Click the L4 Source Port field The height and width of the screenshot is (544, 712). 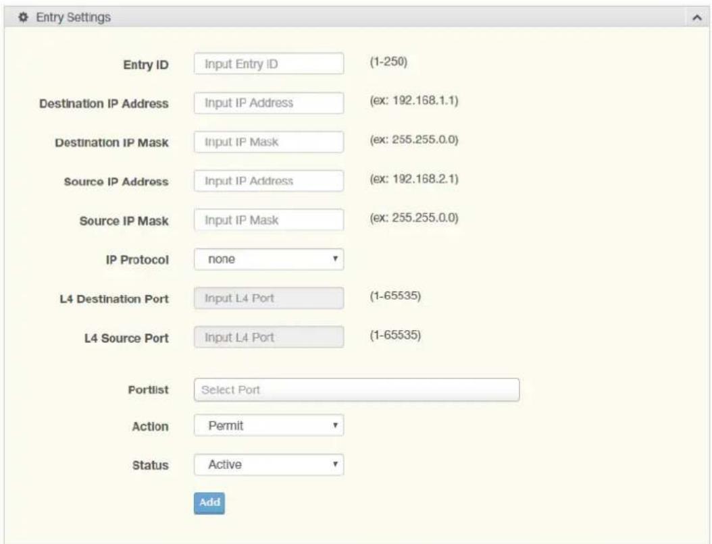pyautogui.click(x=269, y=337)
